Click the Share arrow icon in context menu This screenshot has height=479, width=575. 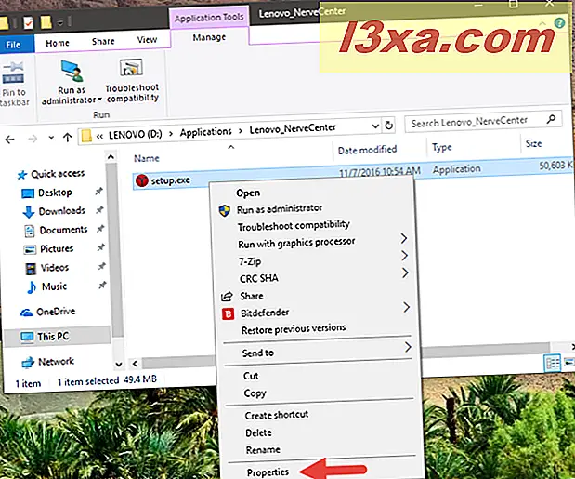(x=227, y=296)
